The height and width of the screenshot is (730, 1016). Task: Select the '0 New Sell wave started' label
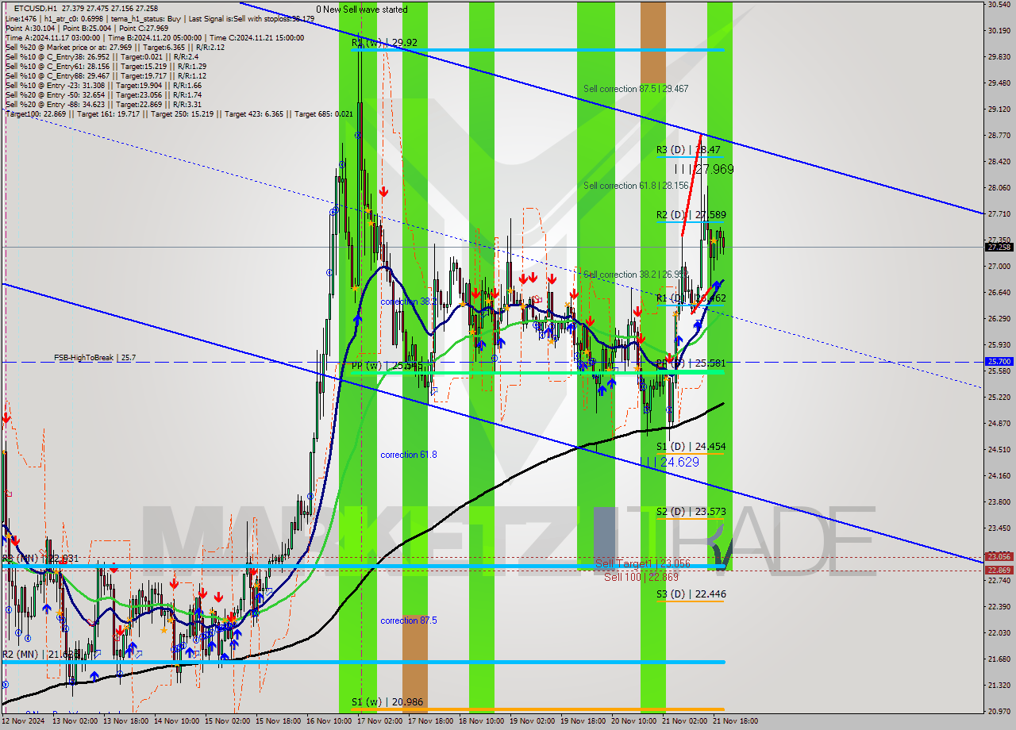pos(362,10)
